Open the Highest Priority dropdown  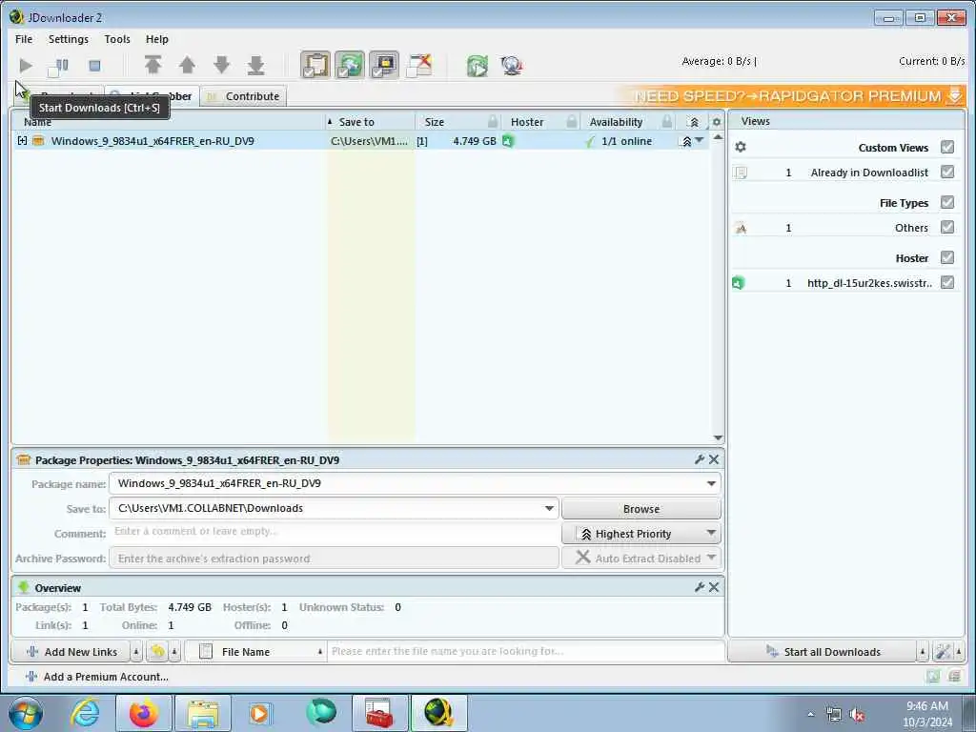641,534
